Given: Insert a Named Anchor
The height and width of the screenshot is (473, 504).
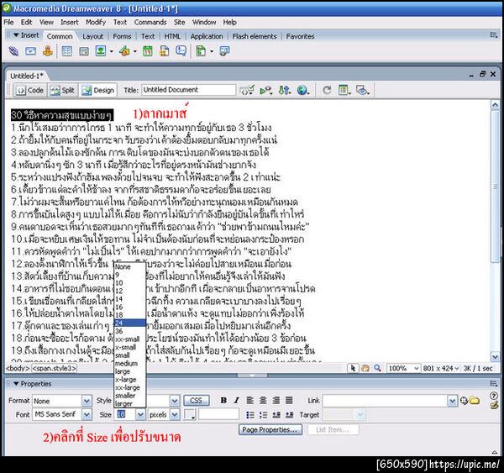Looking at the screenshot, I should pyautogui.click(x=48, y=51).
